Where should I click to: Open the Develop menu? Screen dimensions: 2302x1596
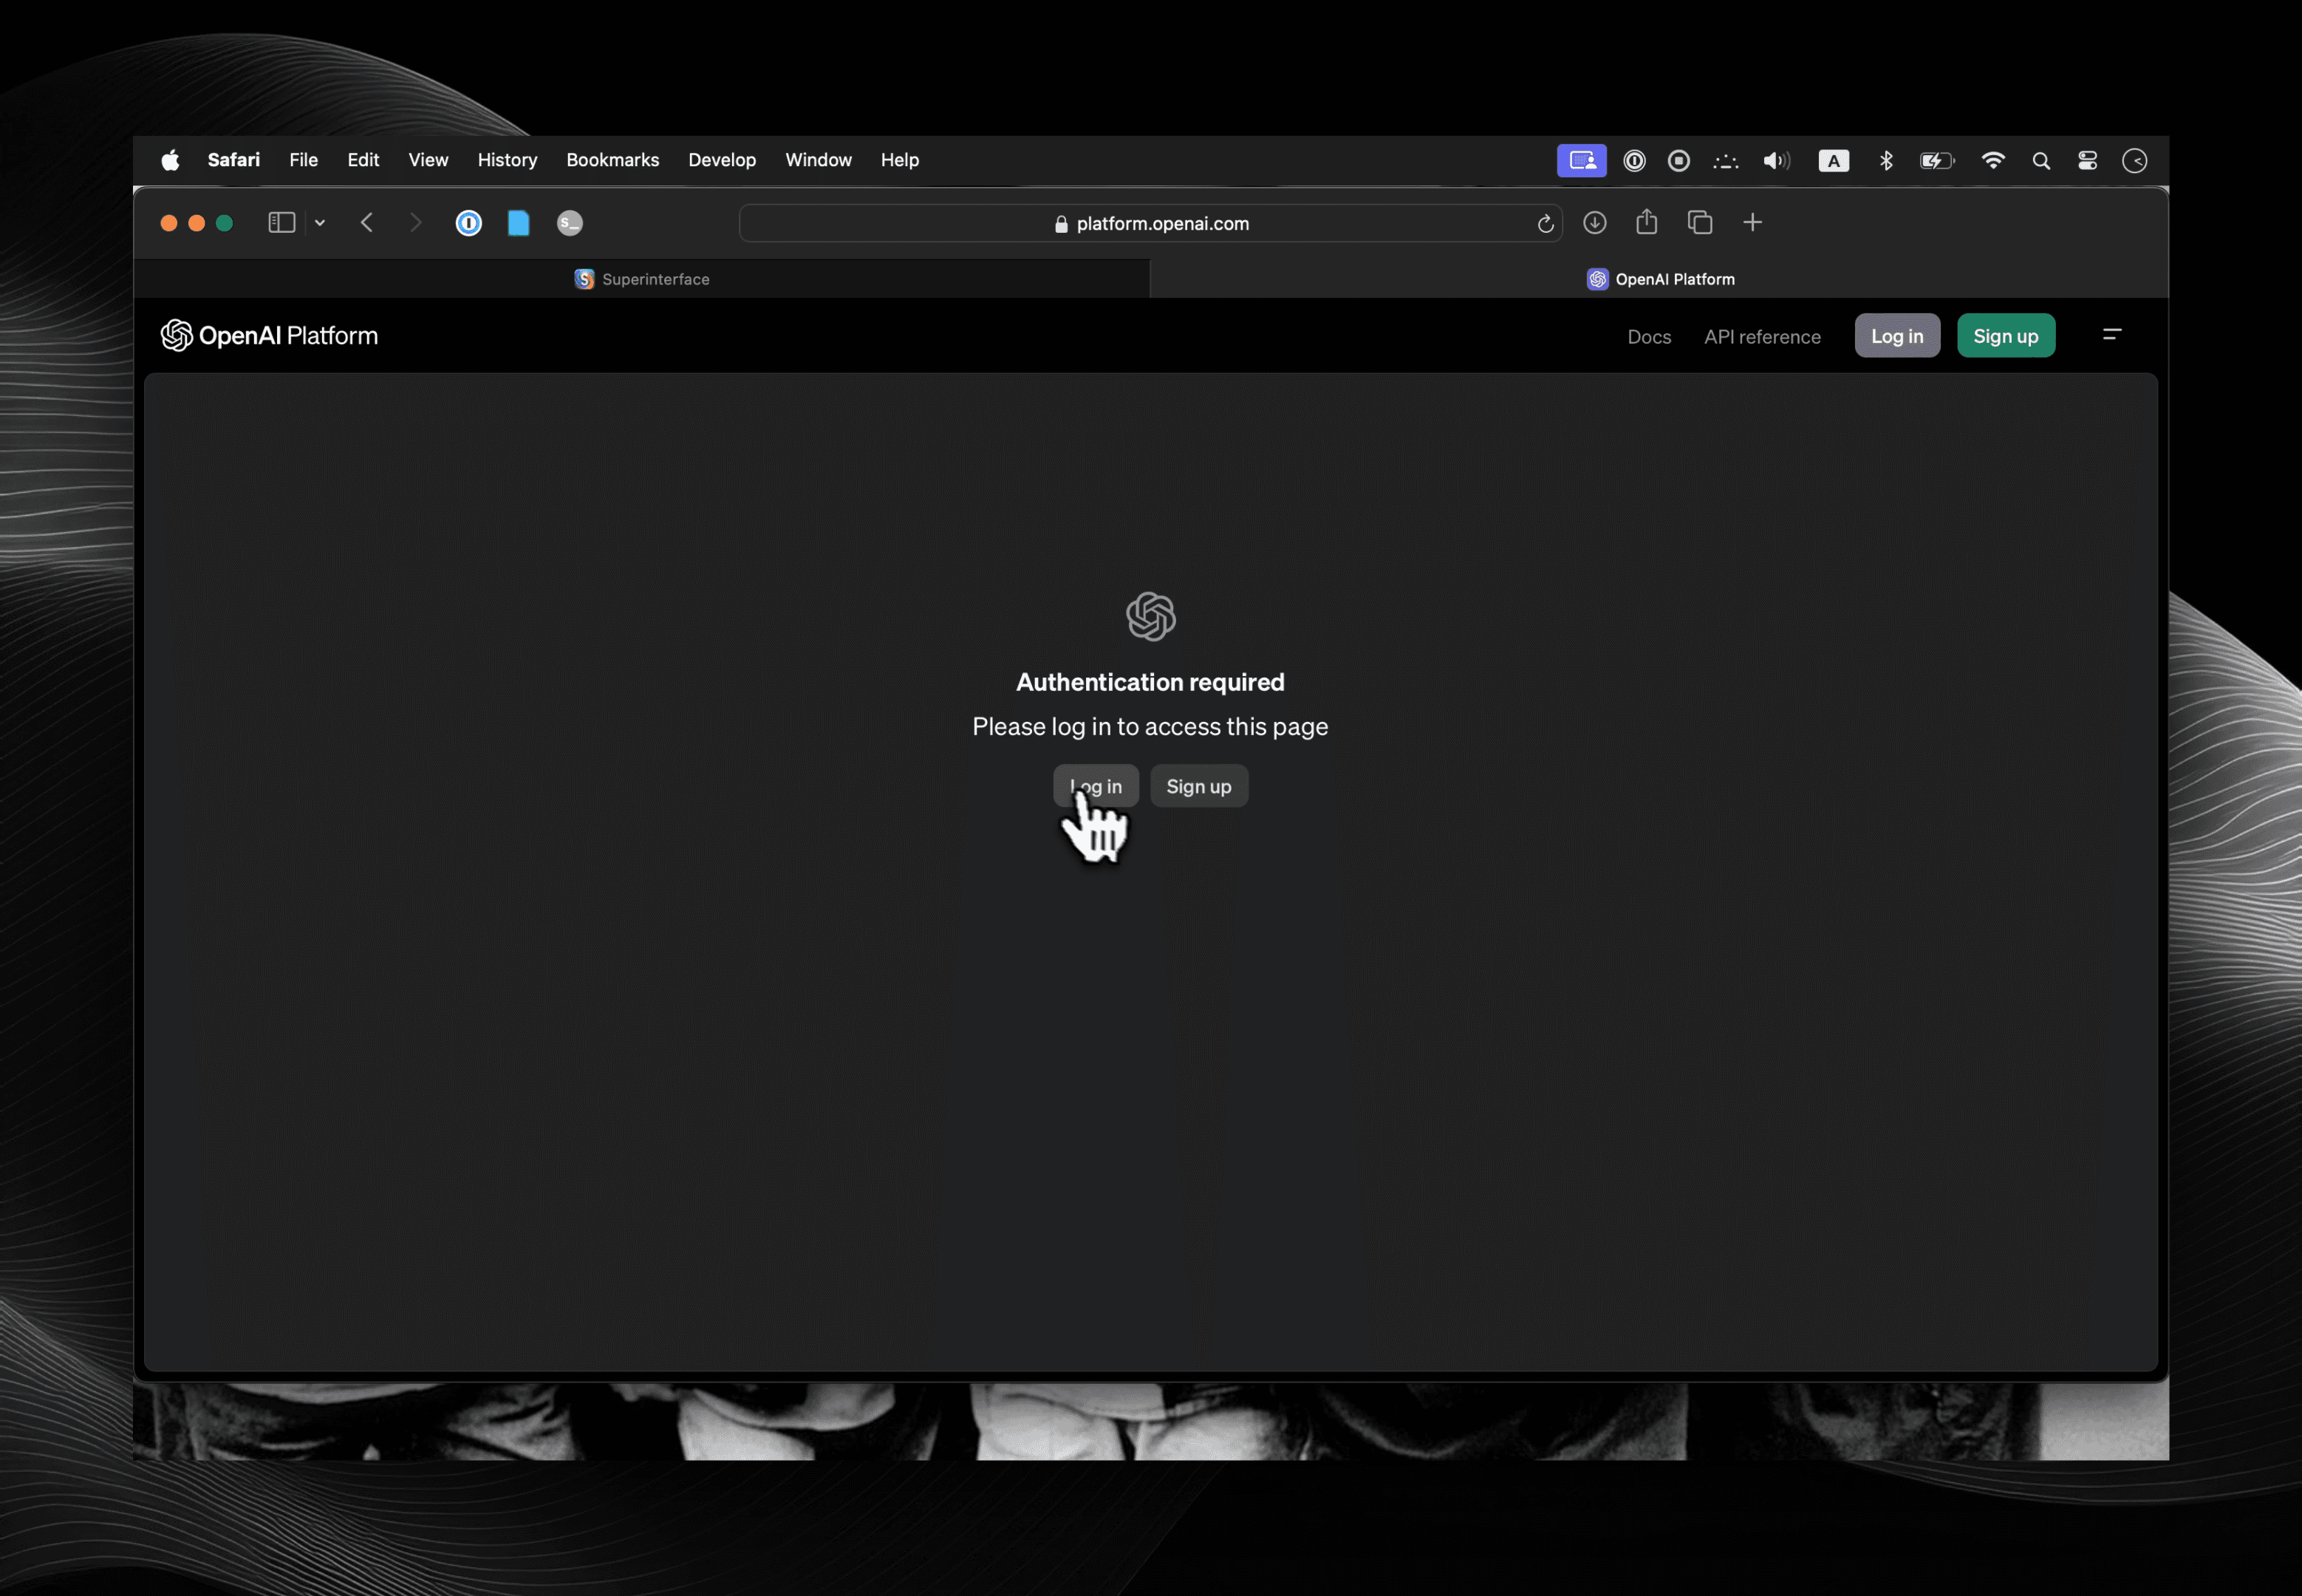722,160
